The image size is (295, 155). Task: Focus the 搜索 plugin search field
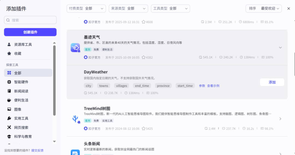[30, 20]
